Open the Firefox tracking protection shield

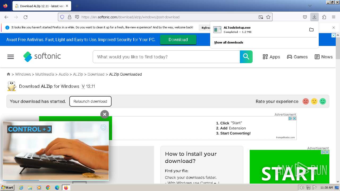coord(62,17)
